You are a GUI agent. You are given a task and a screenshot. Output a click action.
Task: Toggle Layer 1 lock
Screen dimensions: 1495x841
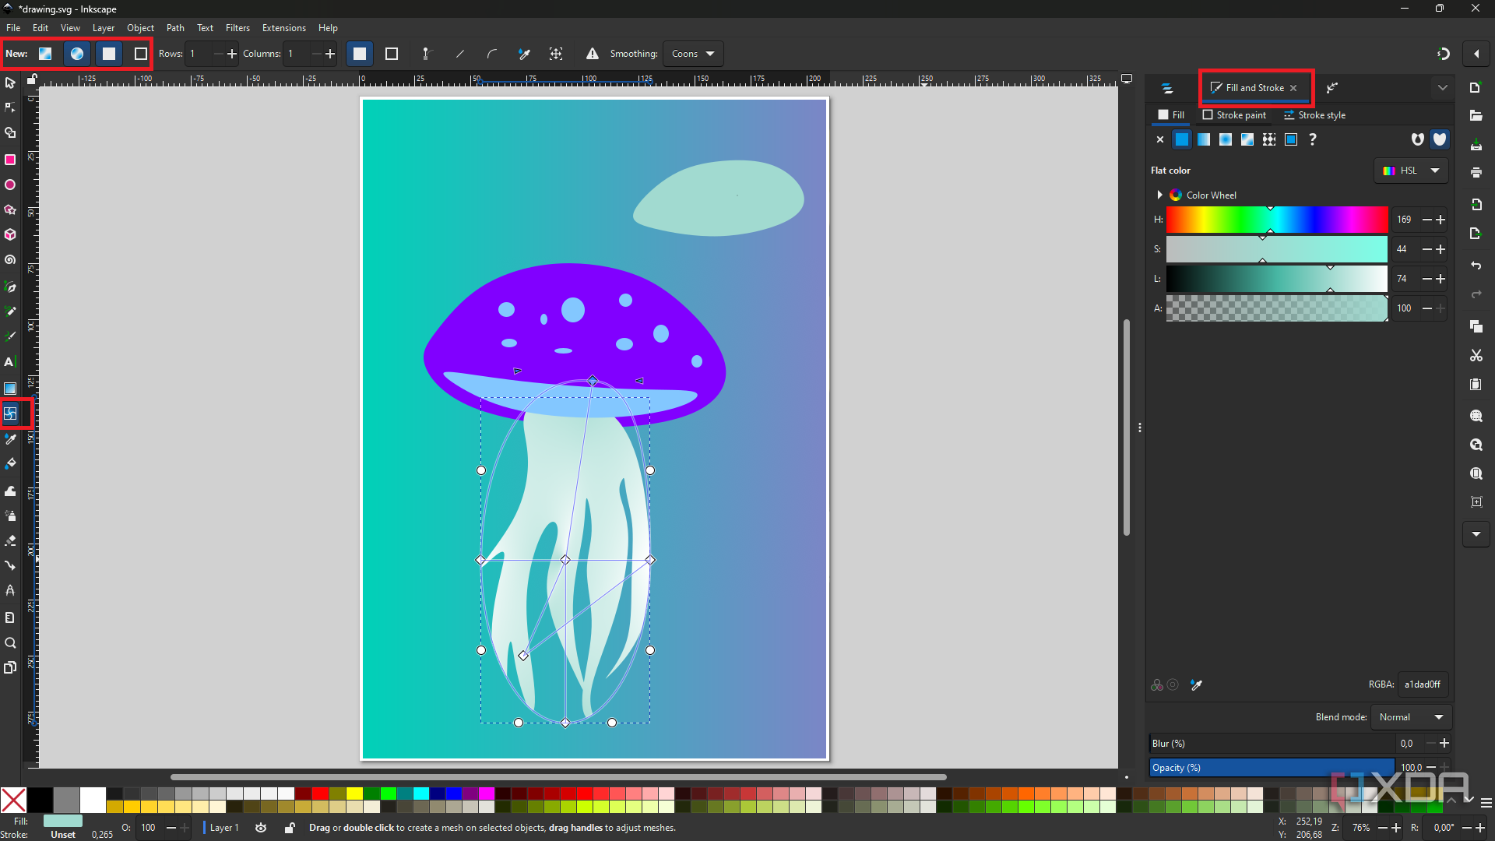coord(290,828)
